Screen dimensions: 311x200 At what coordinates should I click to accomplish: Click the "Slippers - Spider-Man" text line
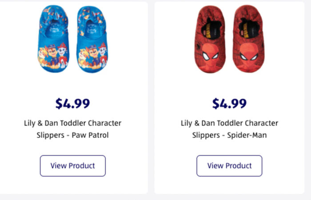[x=229, y=135]
